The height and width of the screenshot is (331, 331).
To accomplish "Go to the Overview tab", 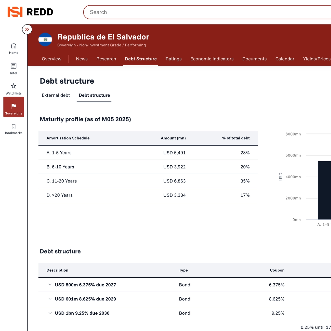I will [x=51, y=59].
